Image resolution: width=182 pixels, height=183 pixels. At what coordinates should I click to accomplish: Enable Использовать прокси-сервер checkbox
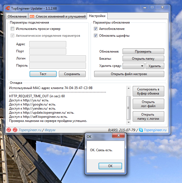(x=13, y=29)
